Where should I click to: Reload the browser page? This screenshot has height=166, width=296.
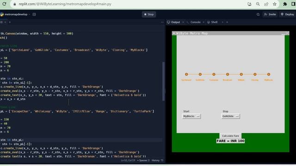pos(4,4)
